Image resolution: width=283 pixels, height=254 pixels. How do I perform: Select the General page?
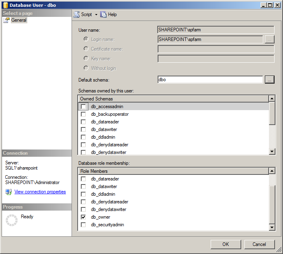(x=19, y=20)
